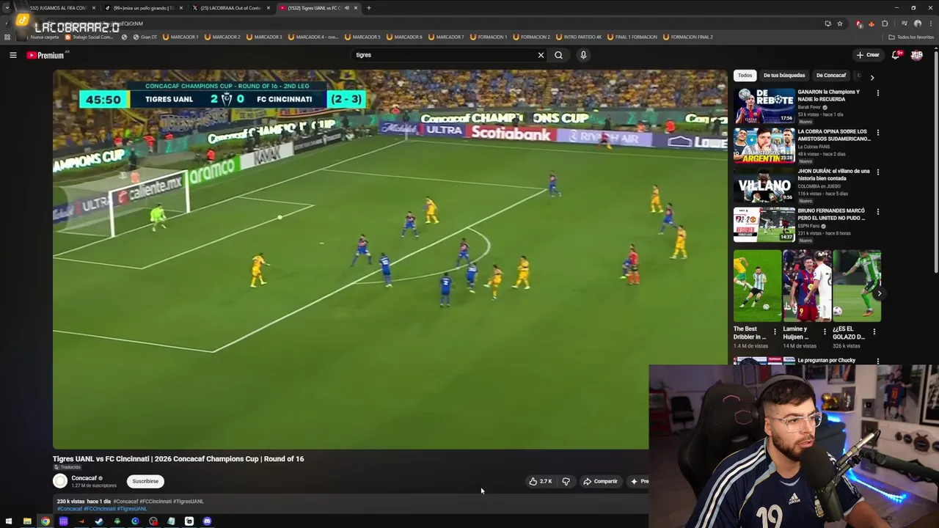The height and width of the screenshot is (528, 939).
Task: Click the Concacaf channel name
Action: click(84, 478)
